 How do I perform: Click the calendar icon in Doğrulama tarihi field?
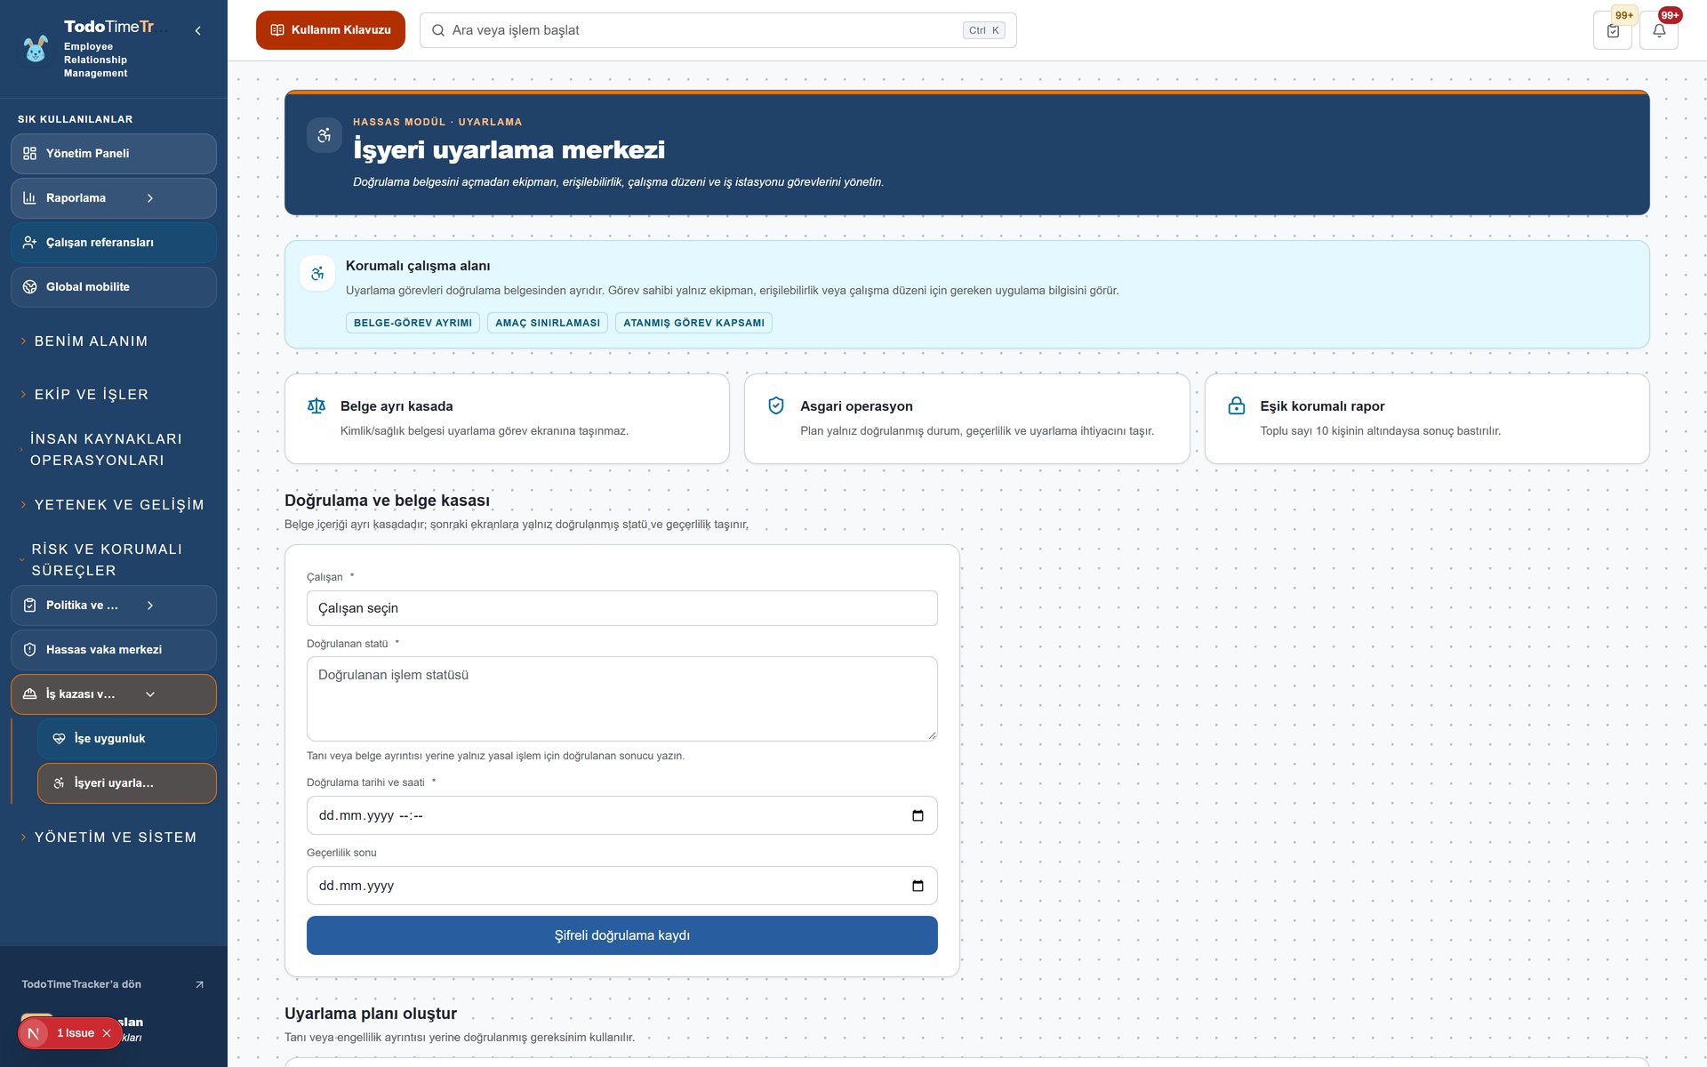918,815
